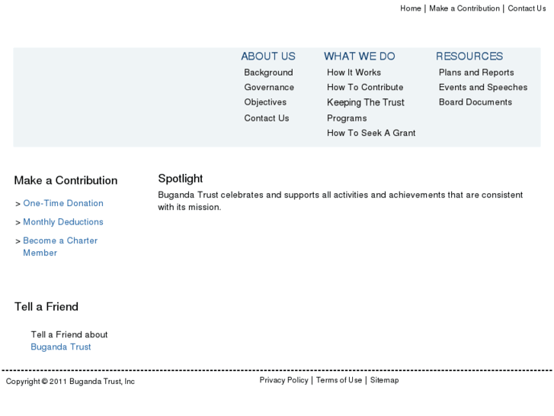The image size is (554, 416).
Task: Go to the Background page
Action: pos(268,73)
